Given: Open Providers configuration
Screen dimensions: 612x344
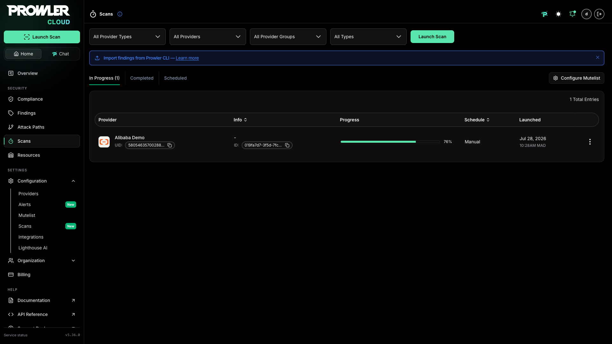Looking at the screenshot, I should (x=28, y=194).
